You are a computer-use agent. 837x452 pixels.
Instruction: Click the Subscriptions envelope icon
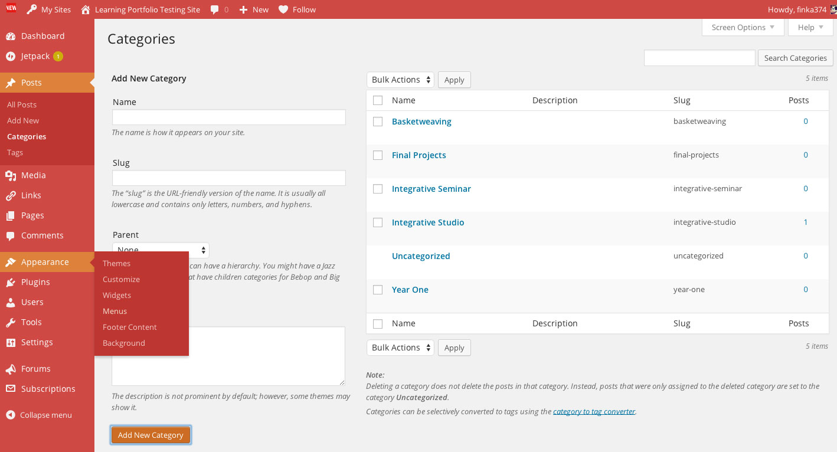coord(11,389)
